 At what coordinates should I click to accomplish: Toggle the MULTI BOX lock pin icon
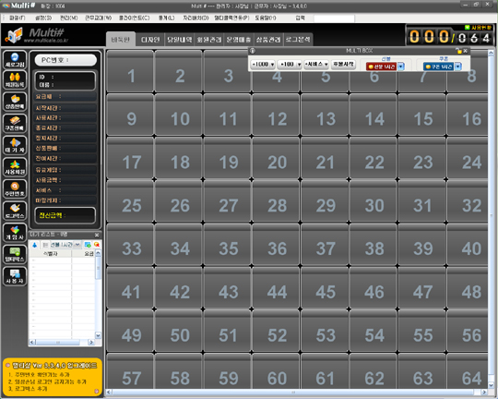458,51
